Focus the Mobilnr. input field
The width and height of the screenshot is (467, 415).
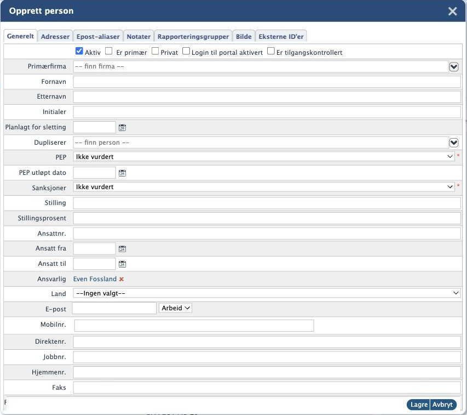pyautogui.click(x=194, y=326)
